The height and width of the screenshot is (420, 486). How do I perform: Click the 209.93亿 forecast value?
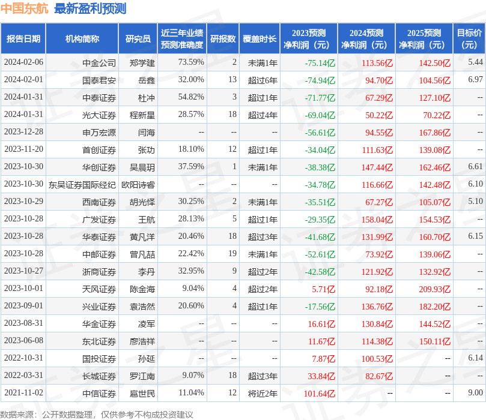pos(435,289)
